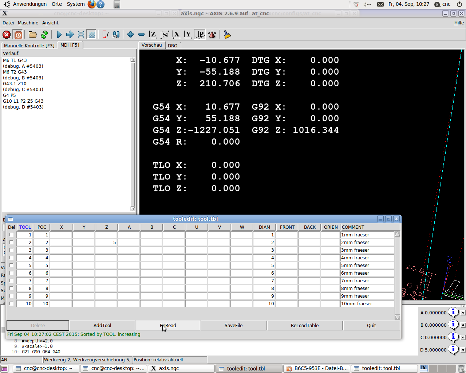Switch to Manuelle Kontrolle [F3] tab
This screenshot has height=373, width=466.
click(x=29, y=46)
